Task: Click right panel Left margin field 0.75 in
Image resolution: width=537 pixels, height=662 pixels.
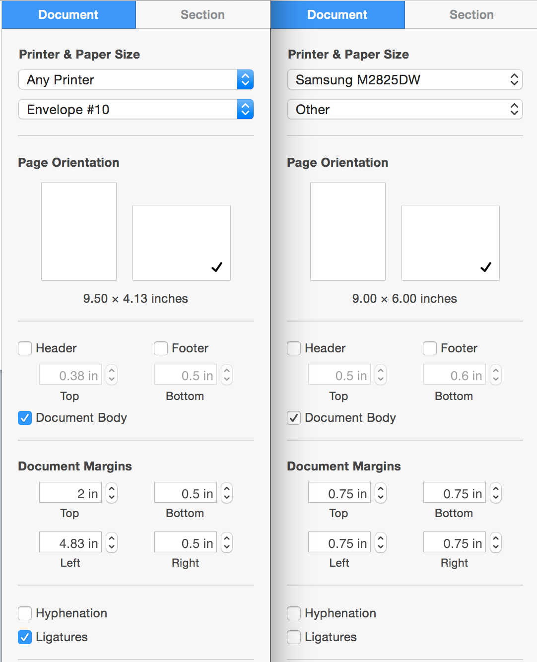Action: (339, 542)
